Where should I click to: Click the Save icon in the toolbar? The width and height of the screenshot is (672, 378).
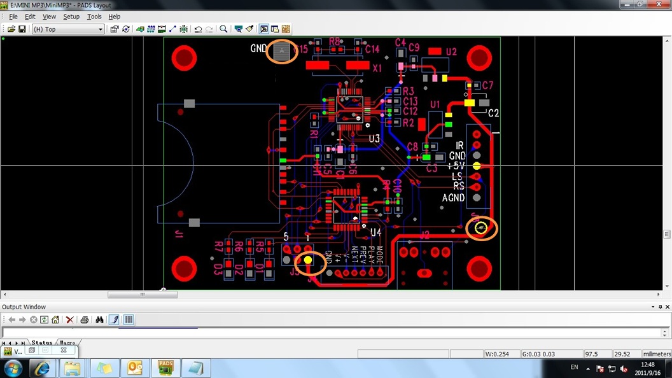(22, 29)
